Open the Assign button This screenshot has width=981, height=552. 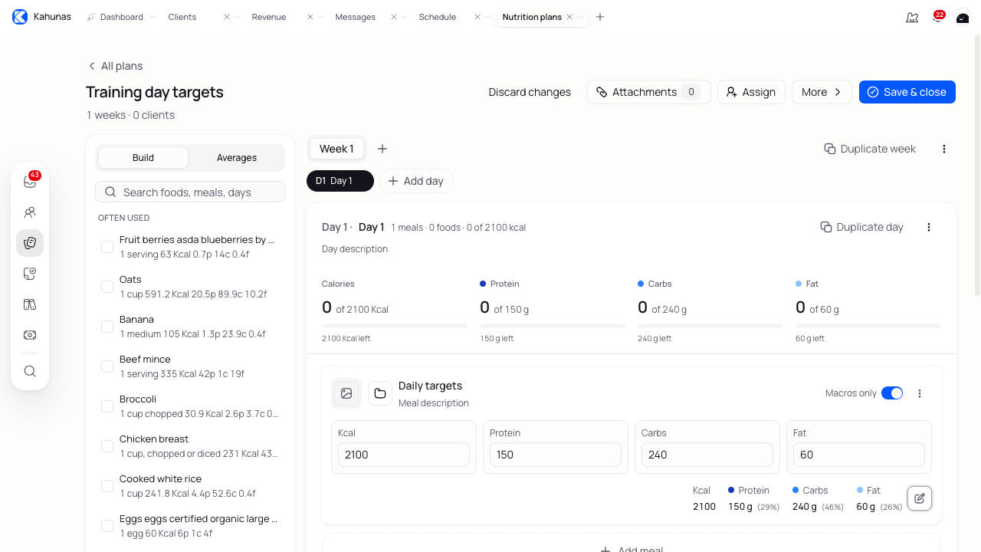click(x=751, y=92)
